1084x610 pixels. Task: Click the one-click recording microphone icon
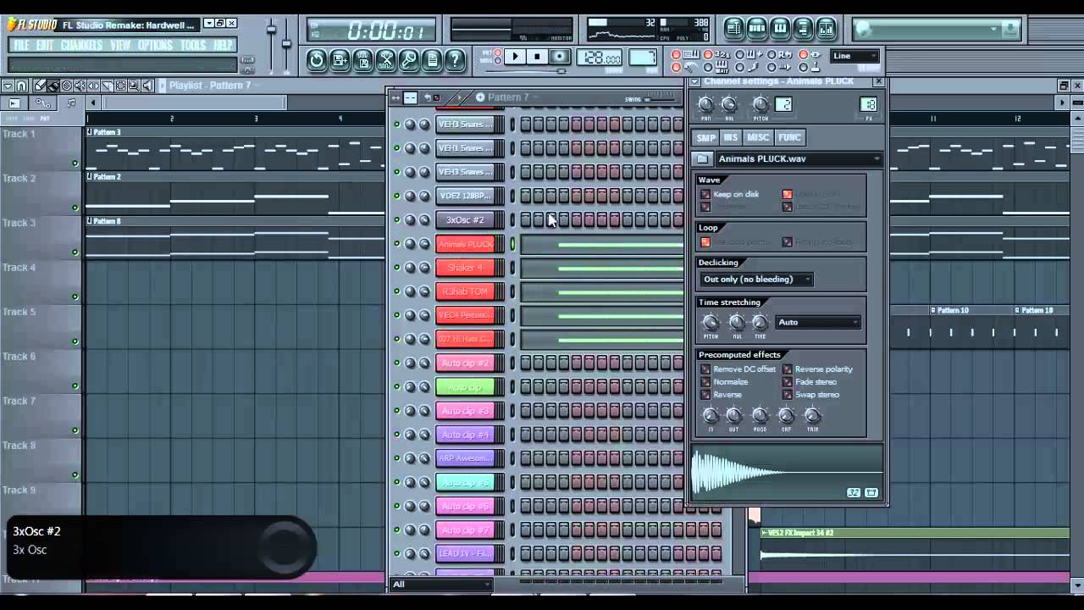click(409, 59)
